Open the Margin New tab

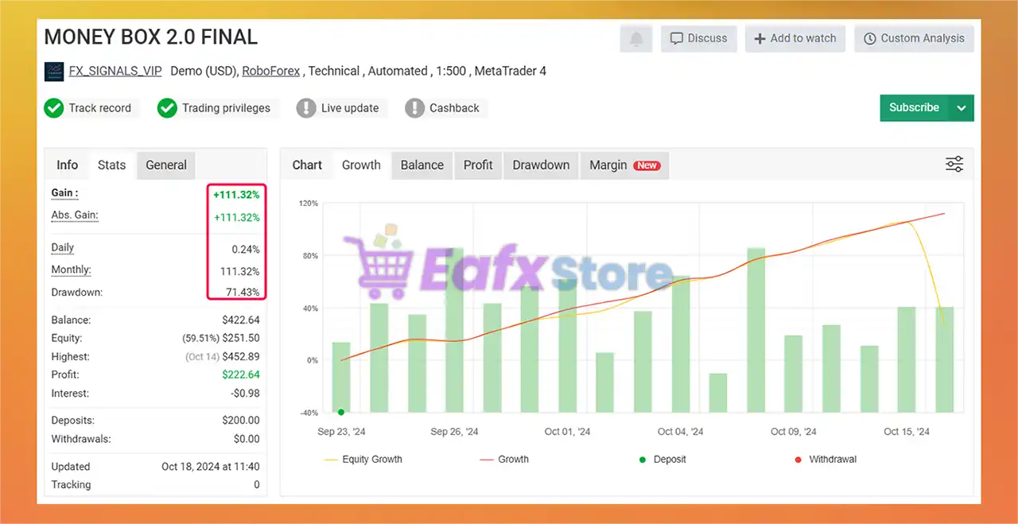click(624, 165)
